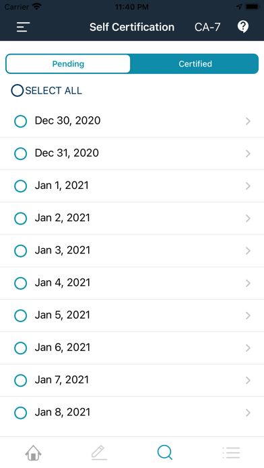Image resolution: width=264 pixels, height=468 pixels.
Task: Expand the Dec 31, 2020 row chevron
Action: [248, 153]
